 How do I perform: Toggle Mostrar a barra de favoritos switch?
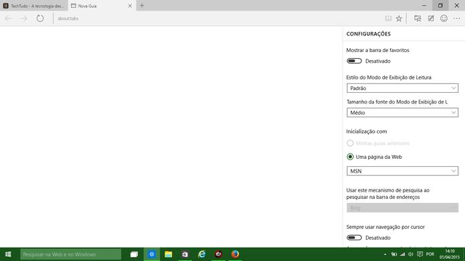coord(354,61)
